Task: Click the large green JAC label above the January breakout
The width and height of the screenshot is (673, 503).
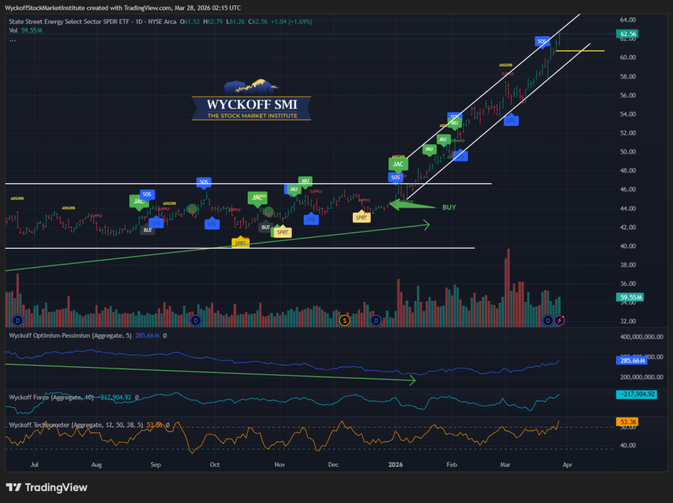Action: (397, 164)
